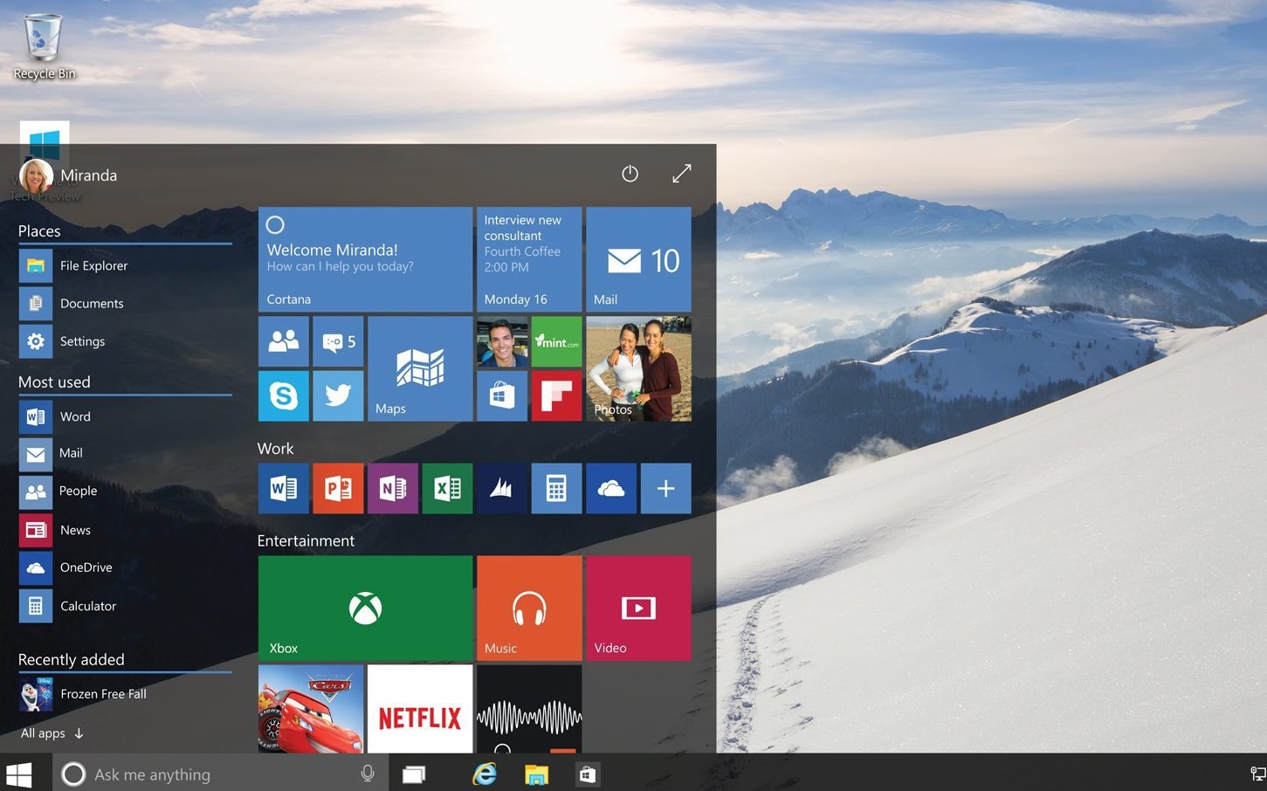Launch the Xbox tile
The height and width of the screenshot is (791, 1267).
[x=365, y=609]
